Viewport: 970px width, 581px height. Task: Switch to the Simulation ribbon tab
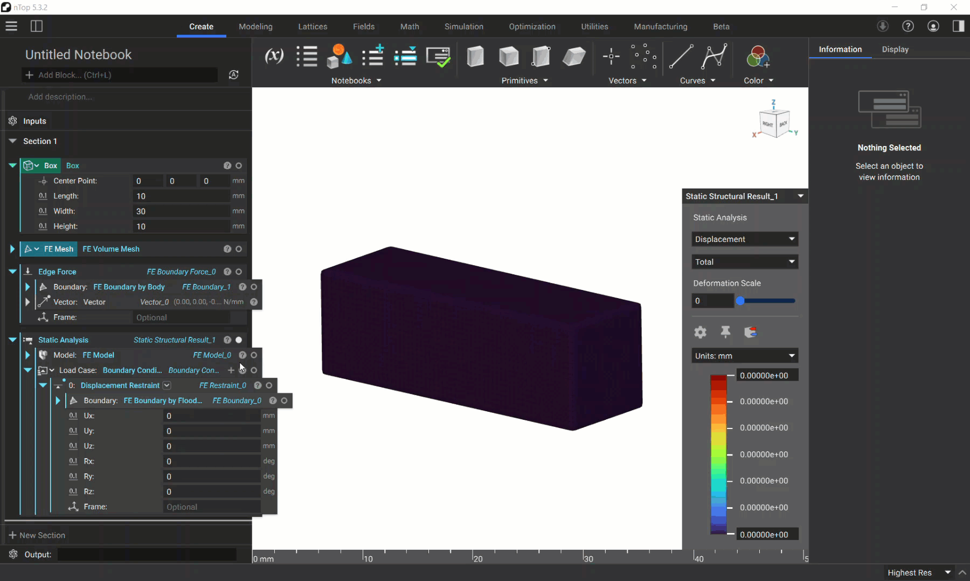(x=463, y=26)
